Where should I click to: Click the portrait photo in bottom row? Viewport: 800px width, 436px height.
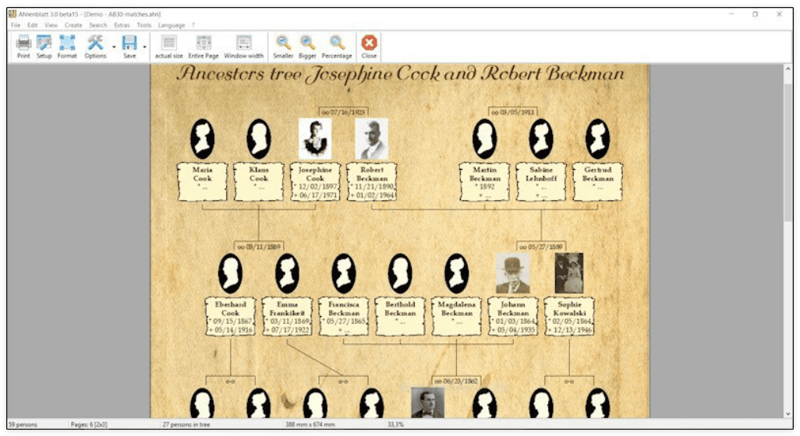427,403
